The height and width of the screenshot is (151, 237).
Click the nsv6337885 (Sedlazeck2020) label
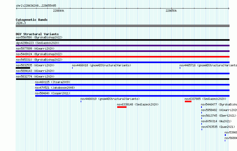click(205, 99)
